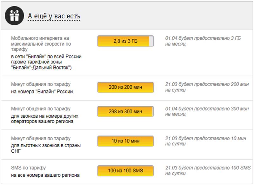Click 'для звонков на номера других операторов' text

[45, 119]
